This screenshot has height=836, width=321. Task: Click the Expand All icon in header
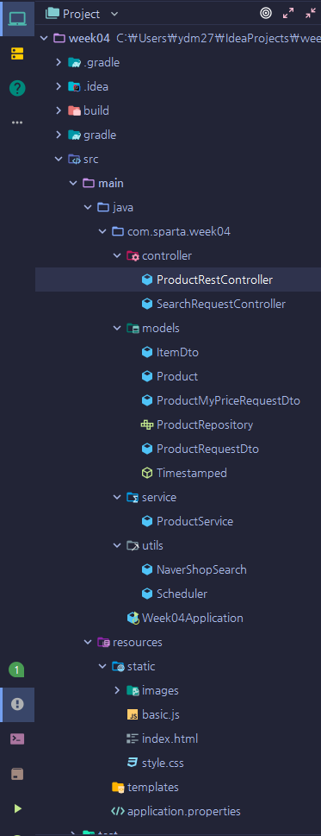coord(288,13)
